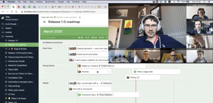The height and width of the screenshot is (103, 213).
Task: Open the sidebar Search magnifier icon
Action: tap(3, 28)
